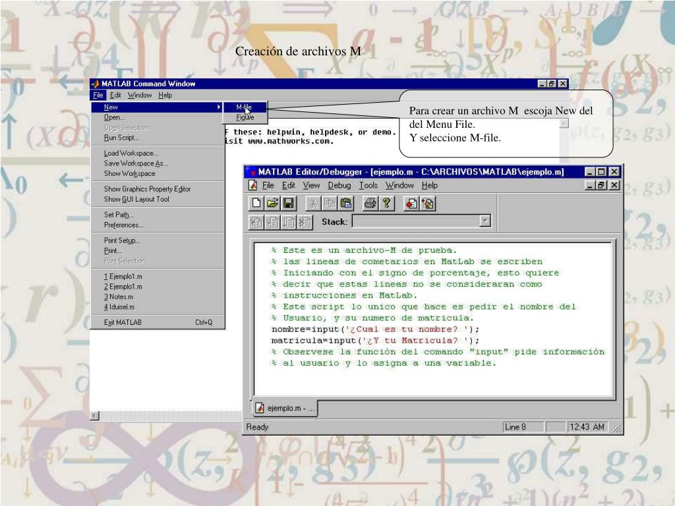This screenshot has height=506, width=675.
Task: Choose Print... in the File menu
Action: [158, 251]
